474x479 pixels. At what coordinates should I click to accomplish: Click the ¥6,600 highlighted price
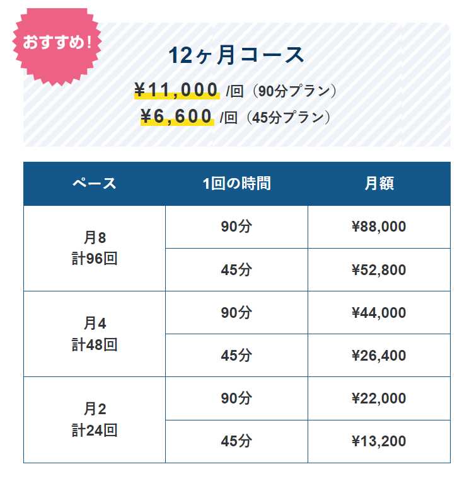point(177,116)
